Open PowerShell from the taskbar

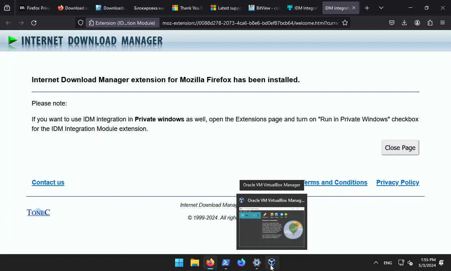pyautogui.click(x=226, y=263)
